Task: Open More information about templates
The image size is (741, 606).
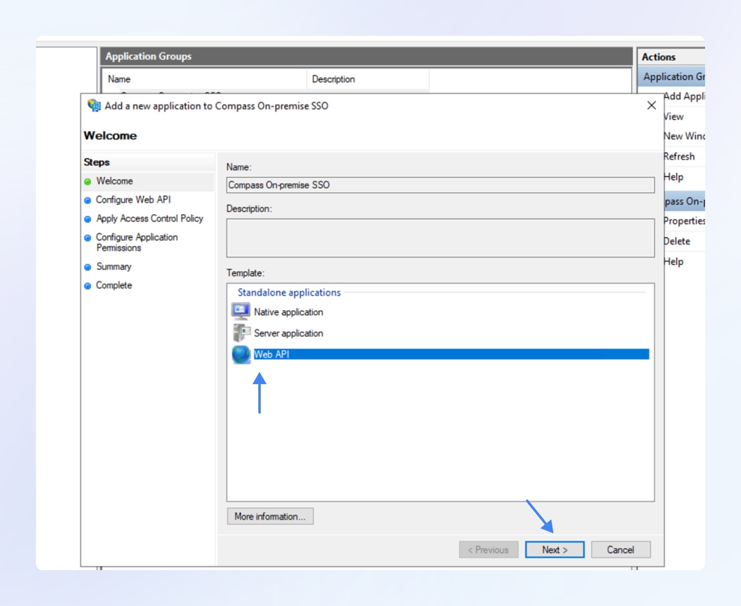Action: (270, 516)
